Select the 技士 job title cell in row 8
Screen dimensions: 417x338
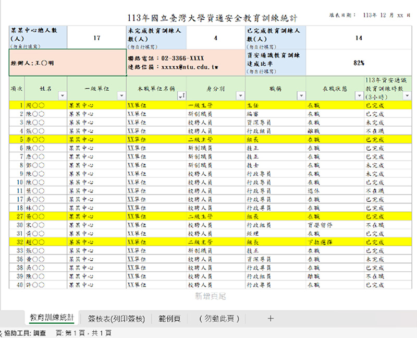[x=276, y=165]
